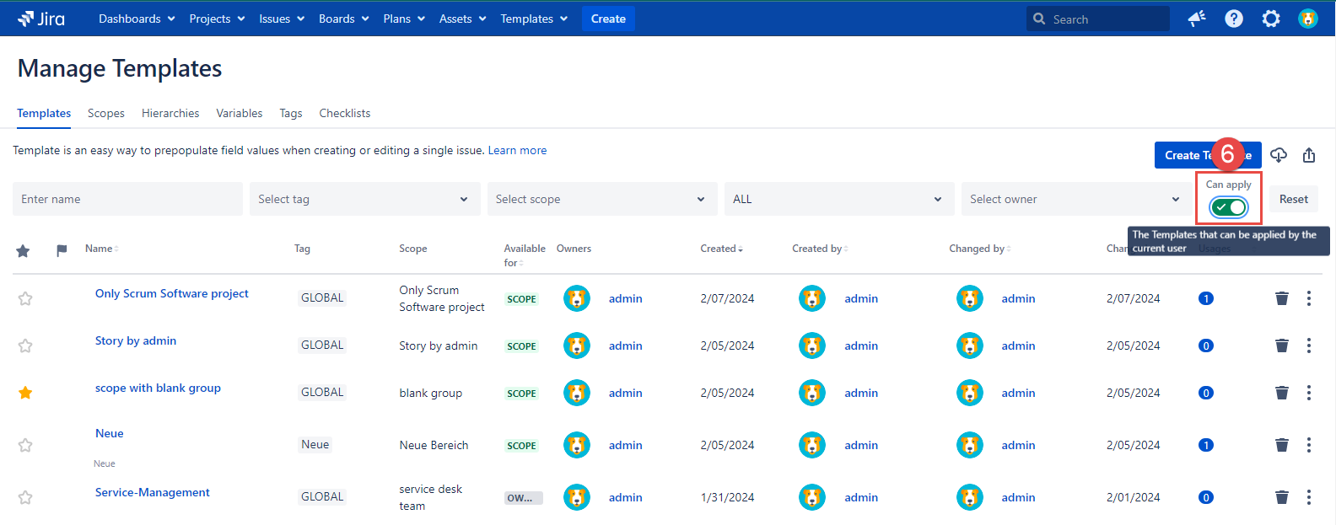The image size is (1336, 525).
Task: Unstar the scope with blank group template
Action: coord(25,393)
